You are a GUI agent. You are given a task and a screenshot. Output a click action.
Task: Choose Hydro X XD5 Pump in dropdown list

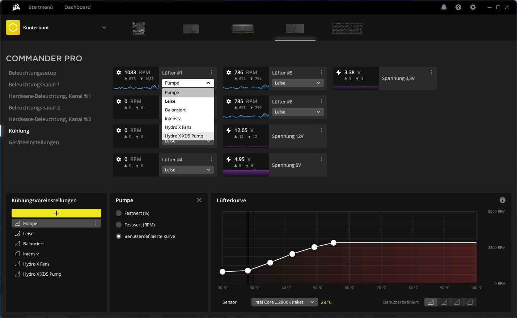coord(188,136)
